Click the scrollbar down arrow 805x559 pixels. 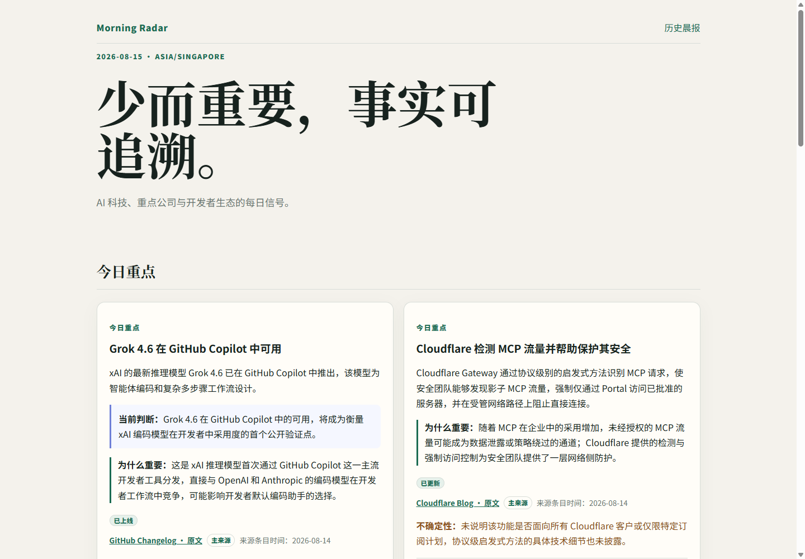(801, 555)
